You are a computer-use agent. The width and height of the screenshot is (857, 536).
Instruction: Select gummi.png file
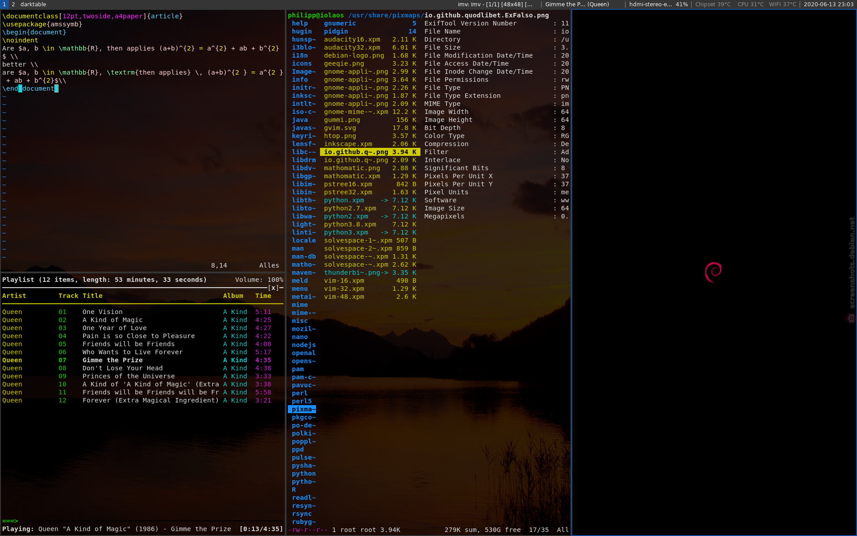[x=370, y=120]
